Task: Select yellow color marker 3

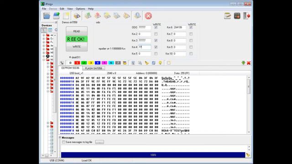Action: point(91,63)
